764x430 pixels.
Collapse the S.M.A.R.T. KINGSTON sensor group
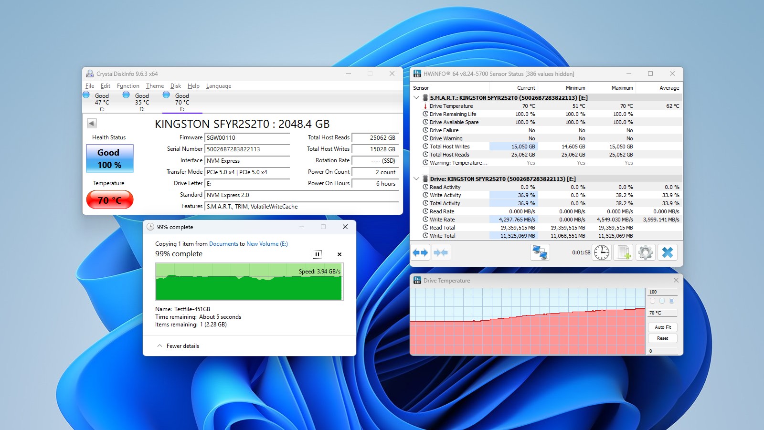pos(416,97)
